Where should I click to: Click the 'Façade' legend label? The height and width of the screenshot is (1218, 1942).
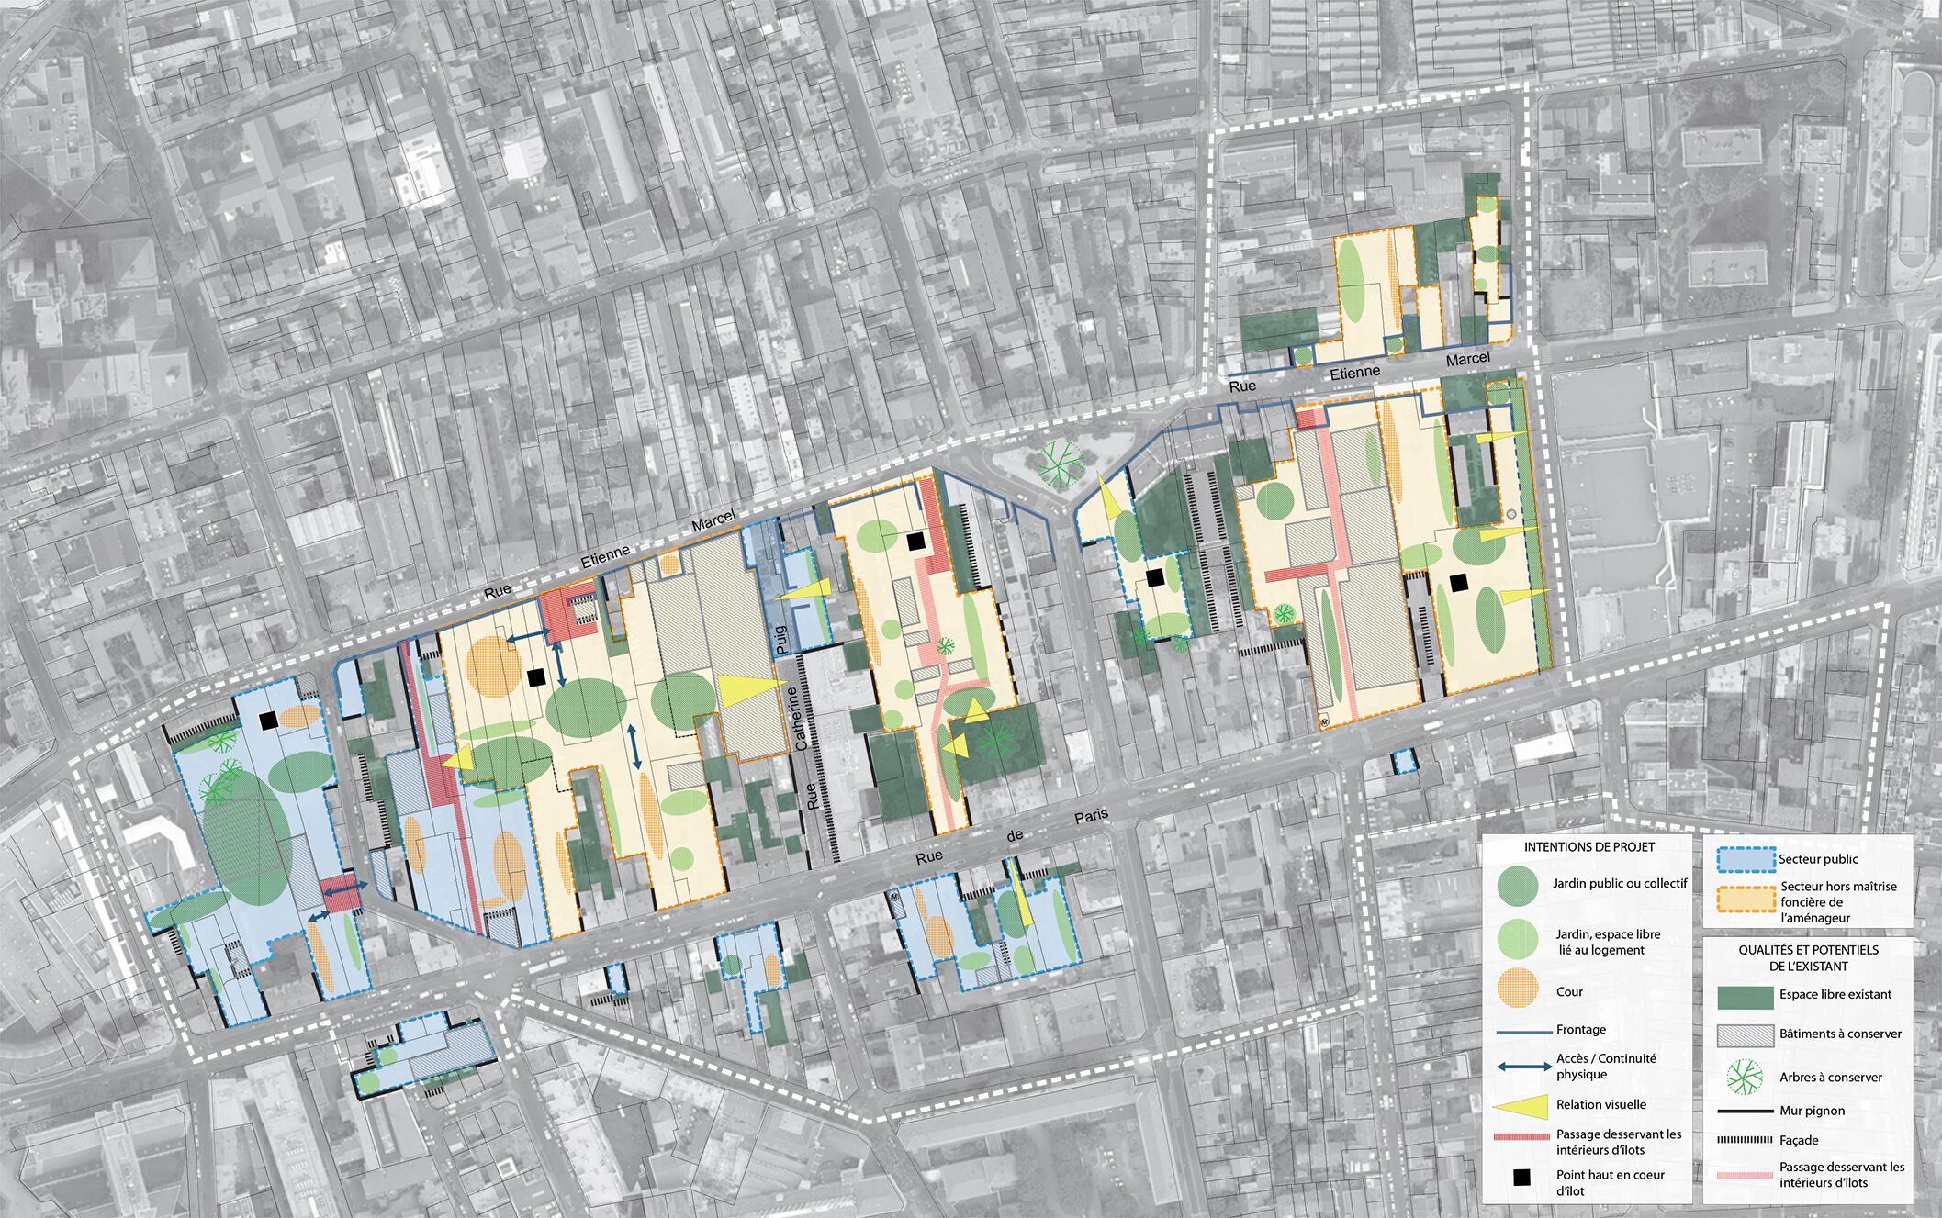pos(1799,1140)
